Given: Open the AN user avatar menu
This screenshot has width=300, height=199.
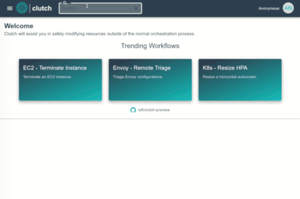Looking at the screenshot, I should click(x=288, y=8).
